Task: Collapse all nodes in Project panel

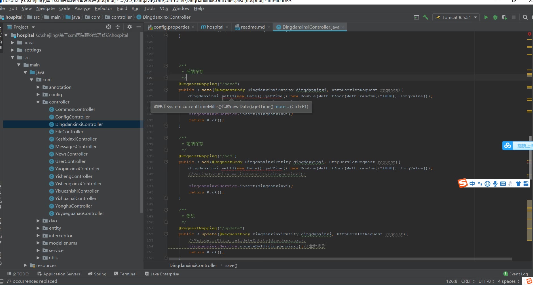Action: 118,27
